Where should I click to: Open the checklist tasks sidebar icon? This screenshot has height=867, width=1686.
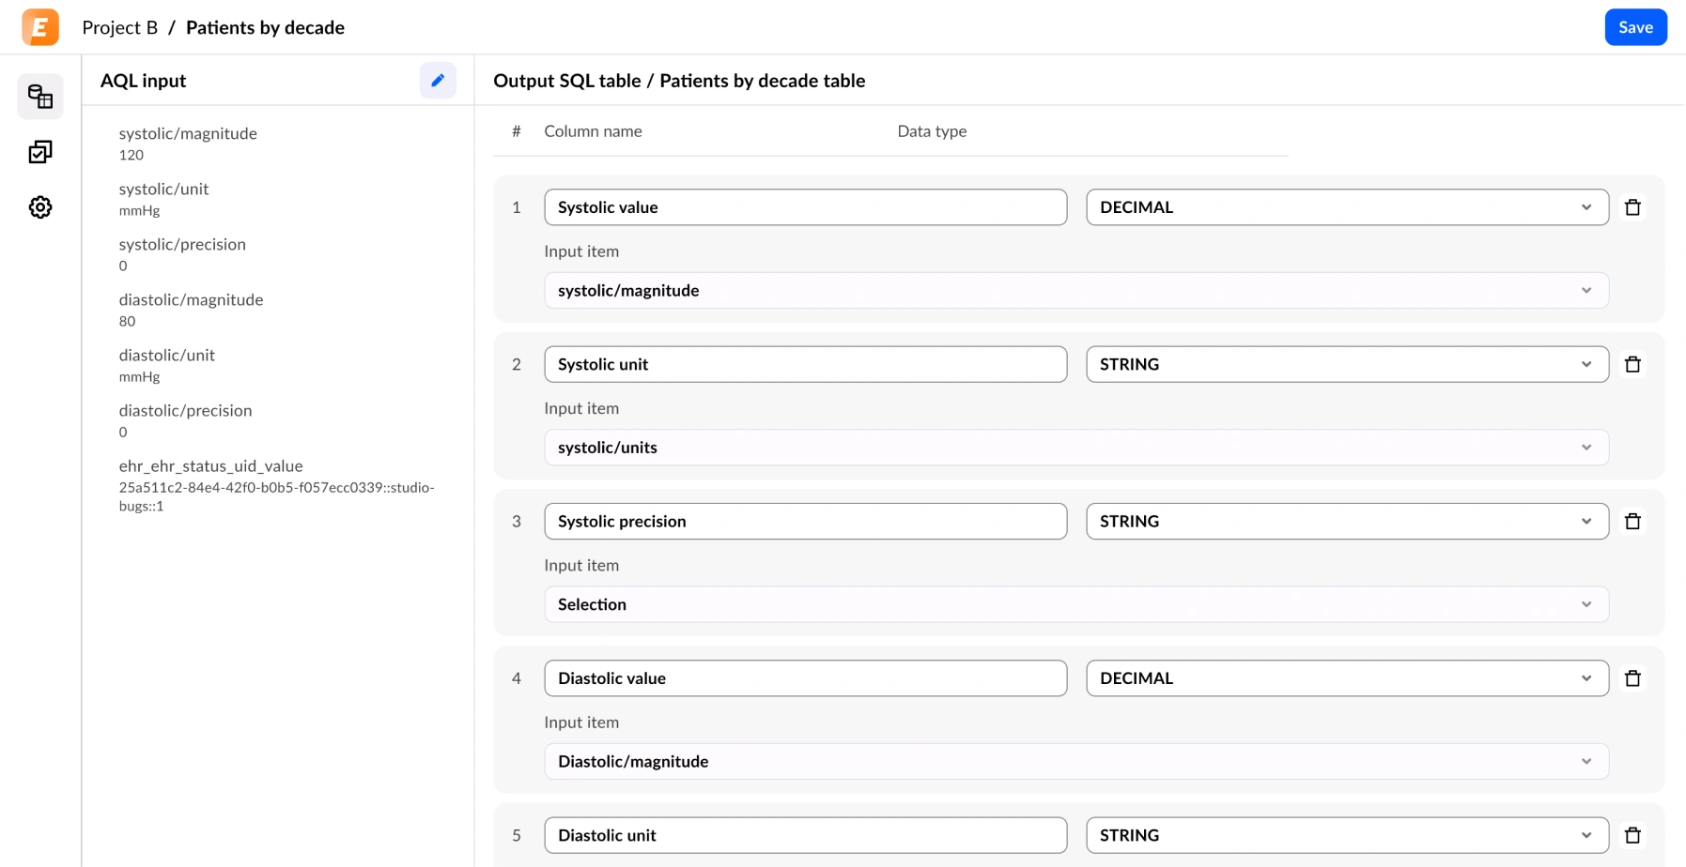(40, 152)
